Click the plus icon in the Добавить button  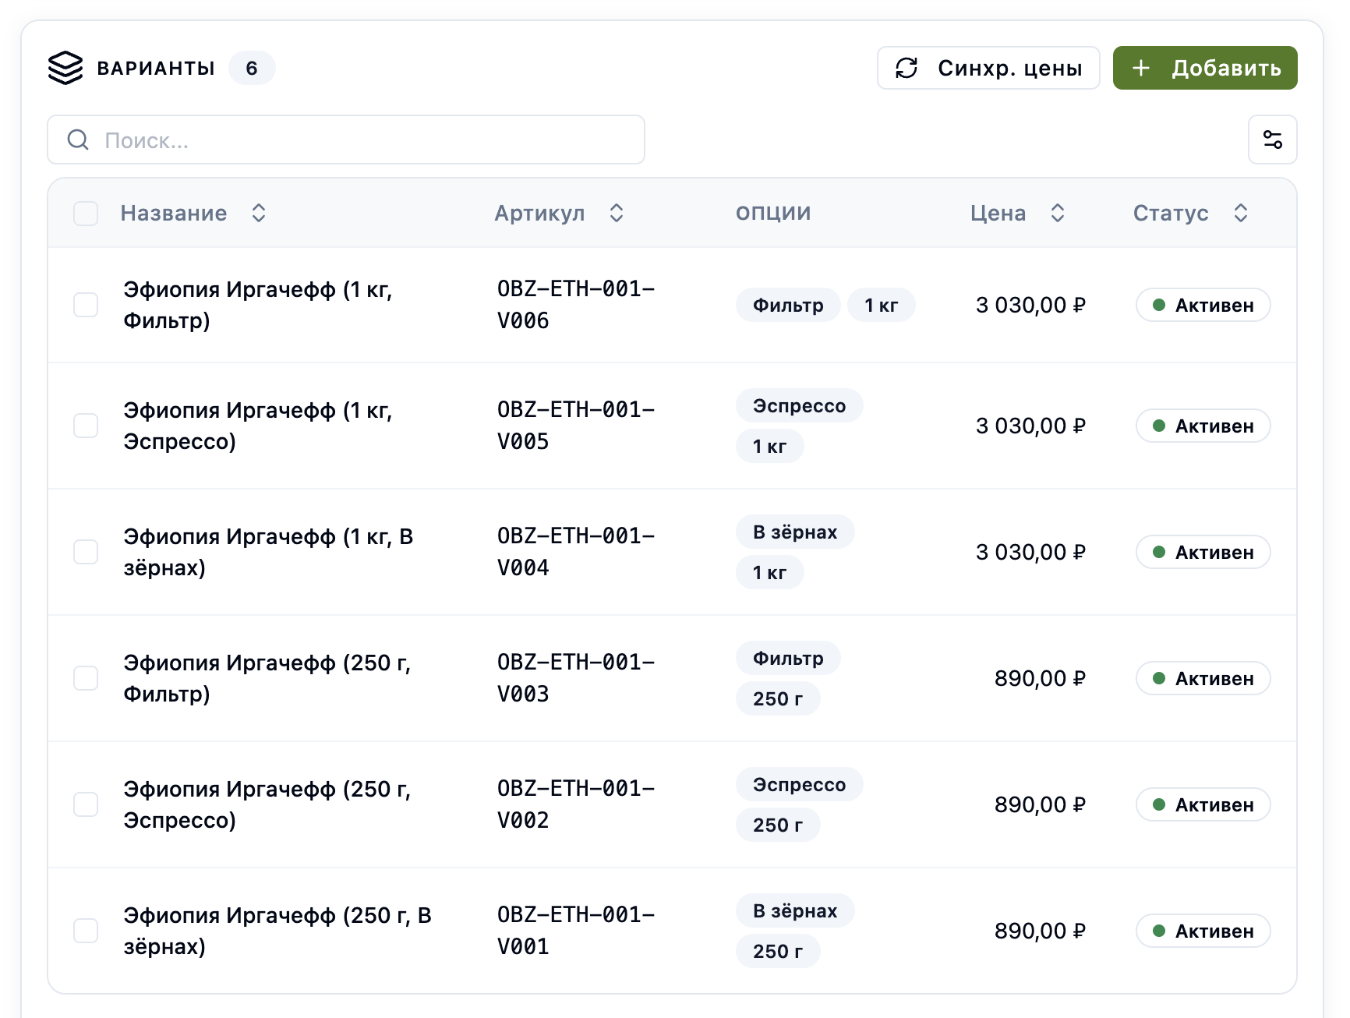1141,68
